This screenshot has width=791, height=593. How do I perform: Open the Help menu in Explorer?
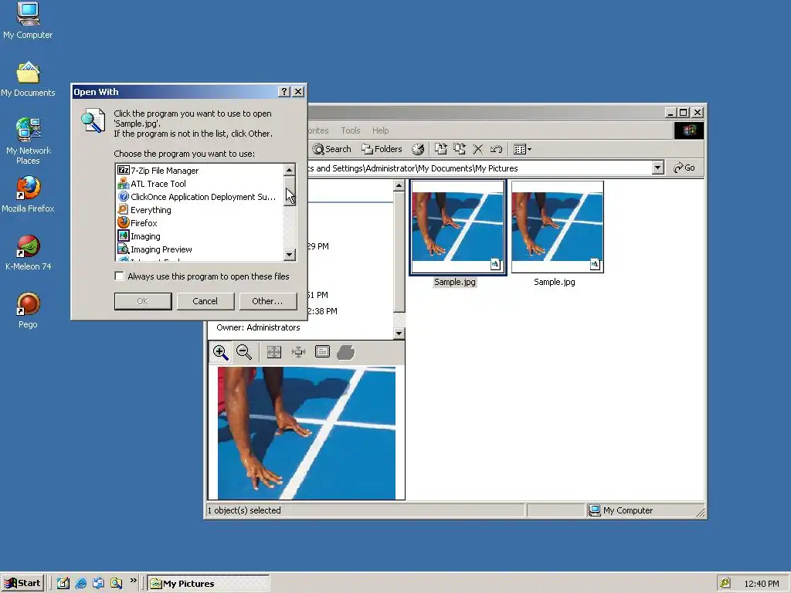click(380, 130)
